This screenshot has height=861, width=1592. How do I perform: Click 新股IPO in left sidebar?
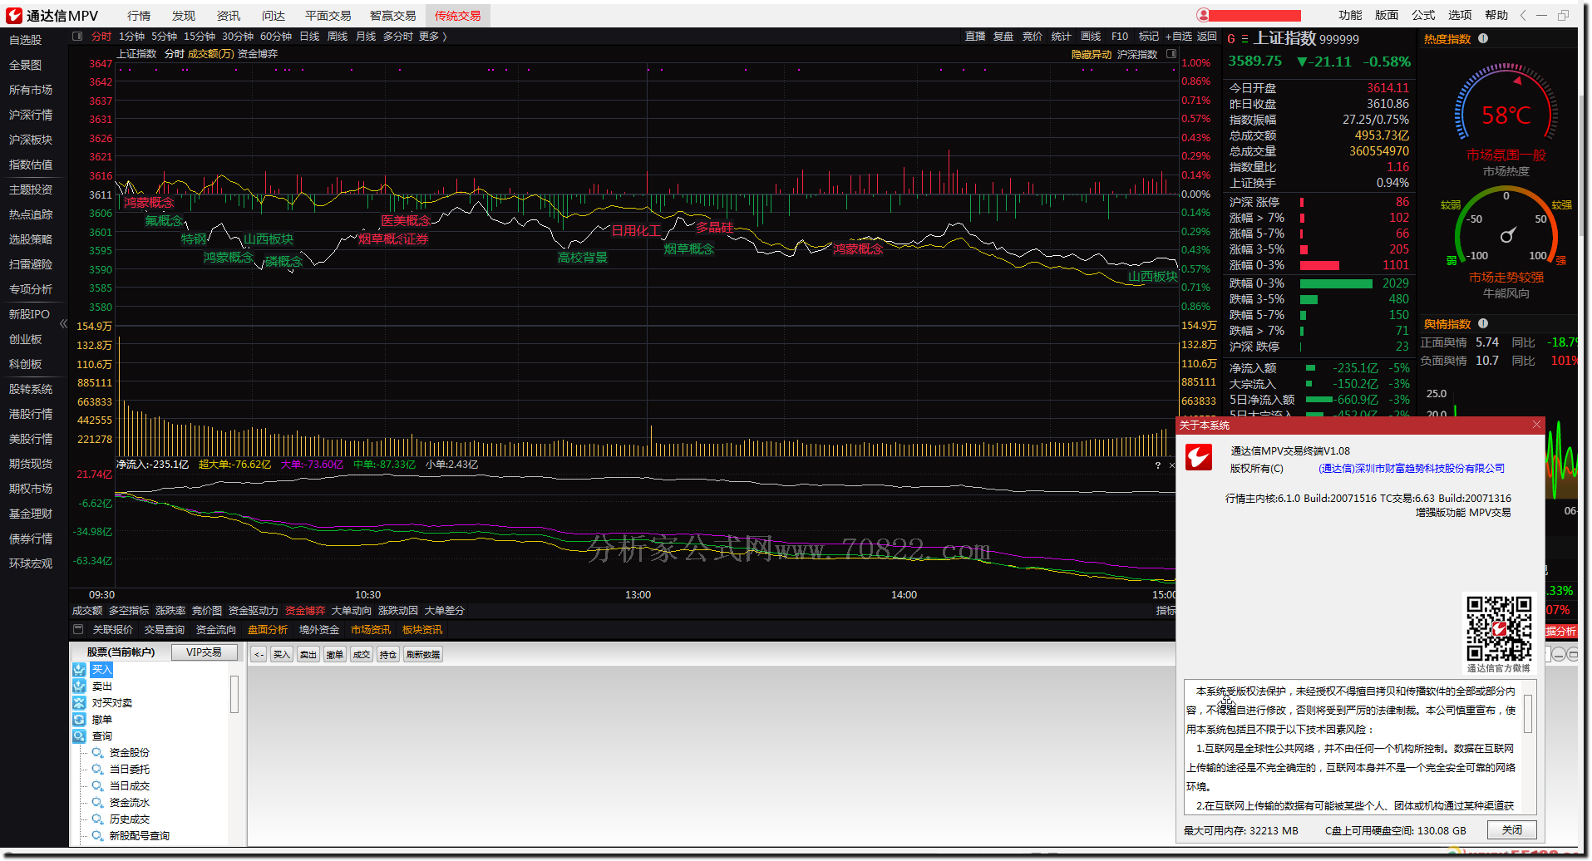[29, 314]
